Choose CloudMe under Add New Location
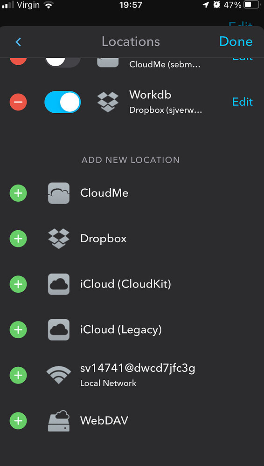The height and width of the screenshot is (466, 264). click(104, 193)
